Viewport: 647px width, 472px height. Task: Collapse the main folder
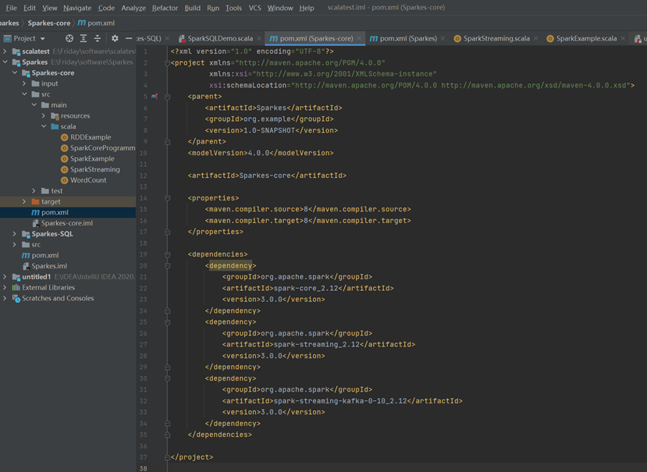[x=34, y=105]
